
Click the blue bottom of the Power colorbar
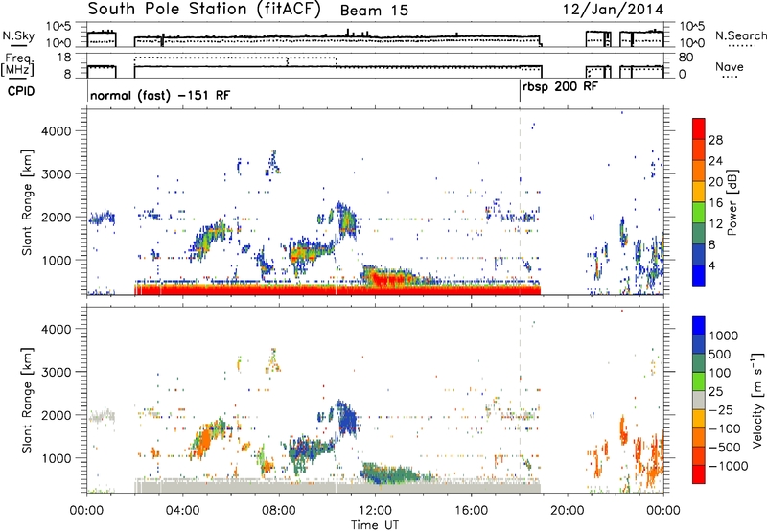(699, 275)
